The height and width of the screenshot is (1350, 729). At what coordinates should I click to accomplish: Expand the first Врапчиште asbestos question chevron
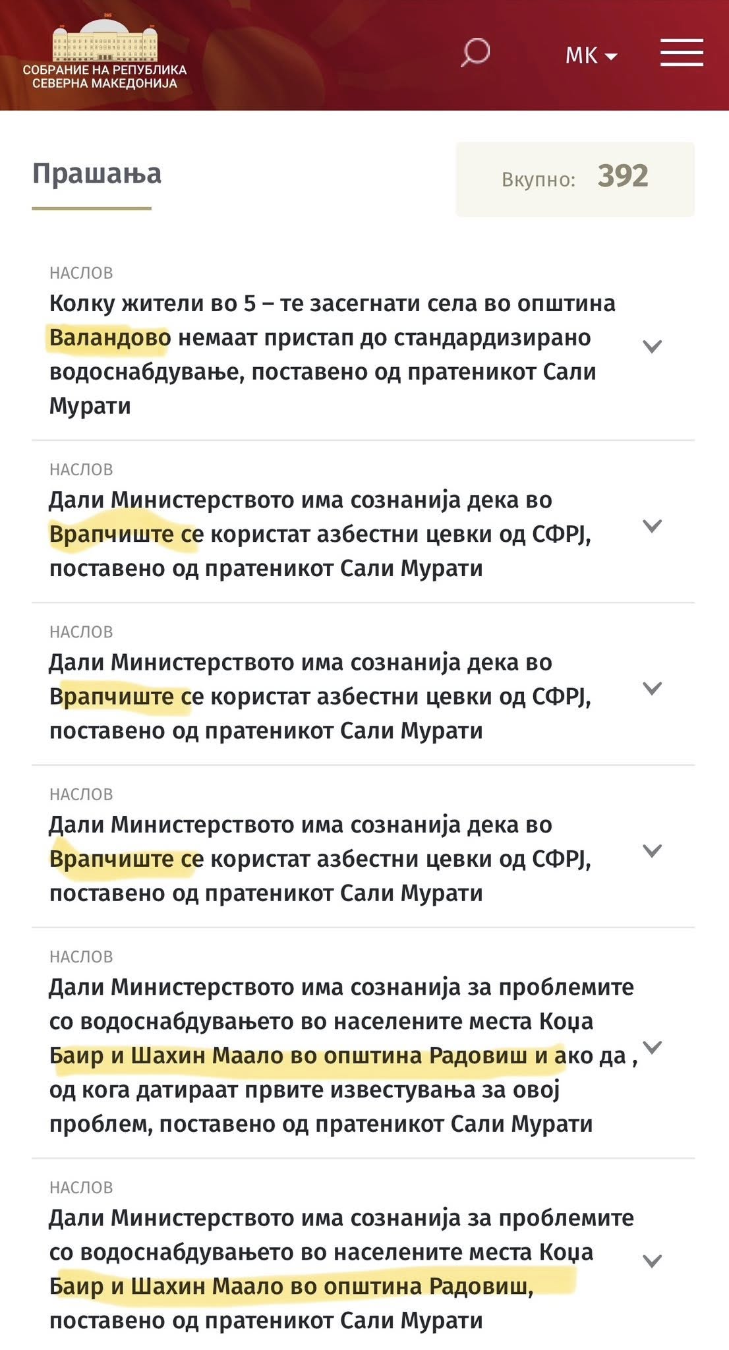click(652, 526)
